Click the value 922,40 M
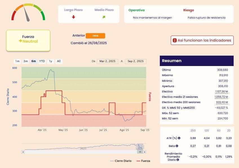 tap(222, 102)
